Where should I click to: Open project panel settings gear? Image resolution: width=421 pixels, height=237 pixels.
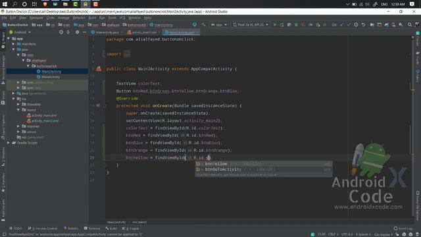point(78,32)
